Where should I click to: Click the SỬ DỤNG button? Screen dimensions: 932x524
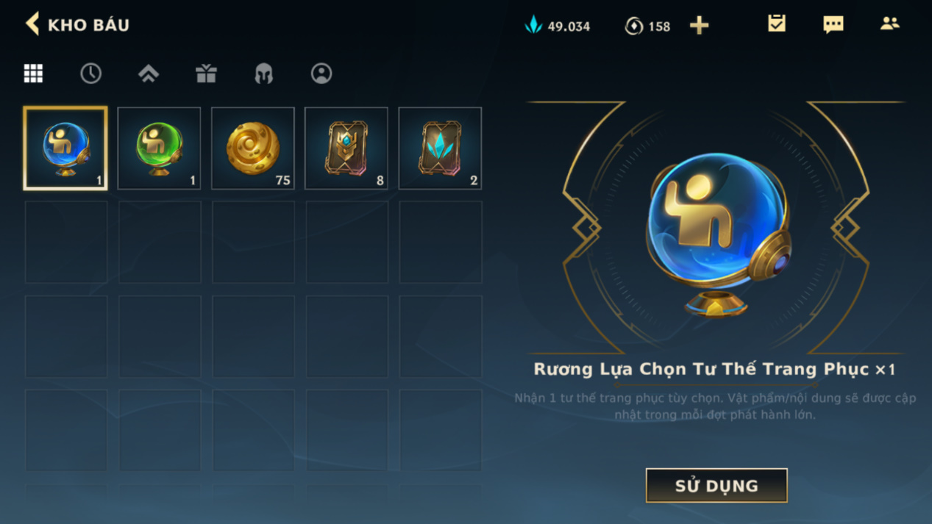point(716,486)
